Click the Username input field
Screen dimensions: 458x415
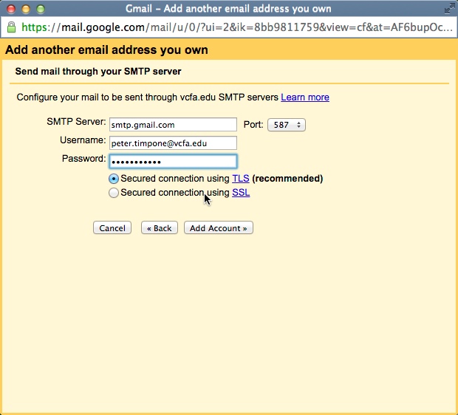coord(173,143)
